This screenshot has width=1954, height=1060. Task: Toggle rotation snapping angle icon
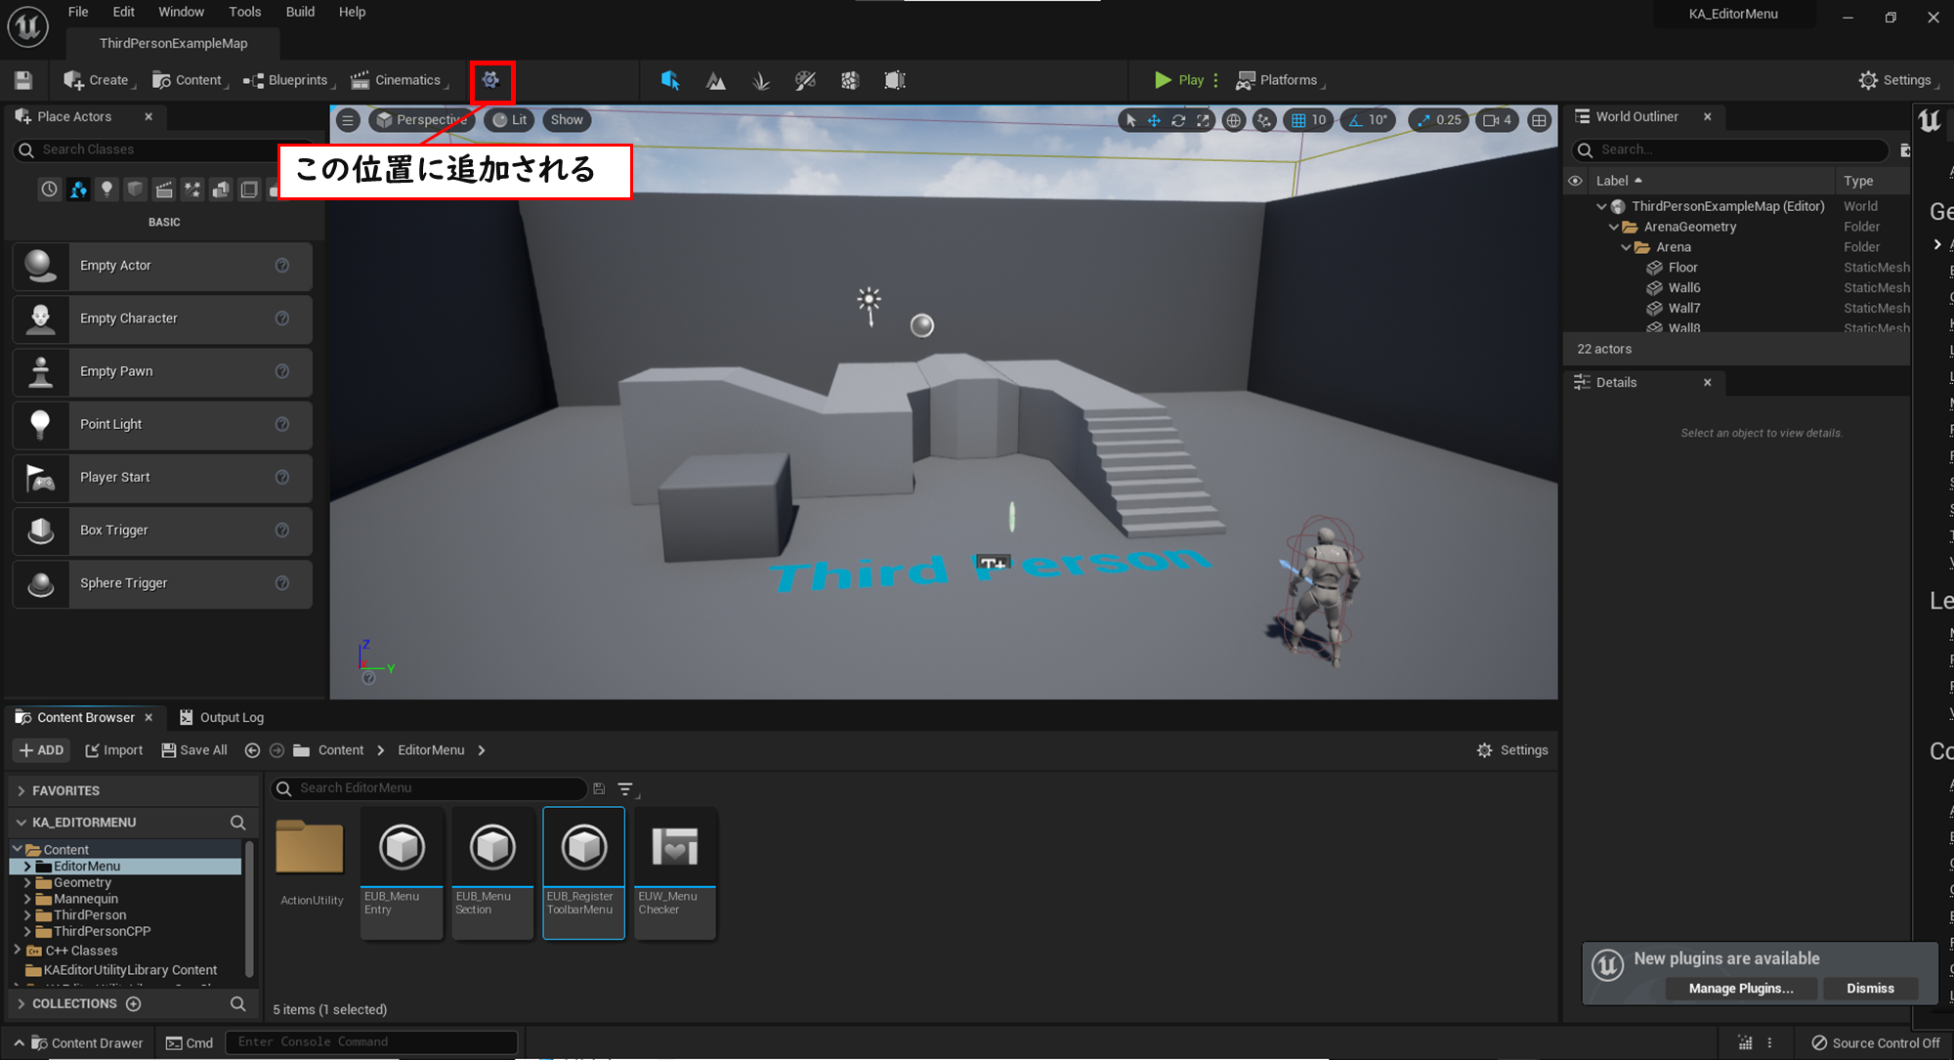(x=1356, y=120)
